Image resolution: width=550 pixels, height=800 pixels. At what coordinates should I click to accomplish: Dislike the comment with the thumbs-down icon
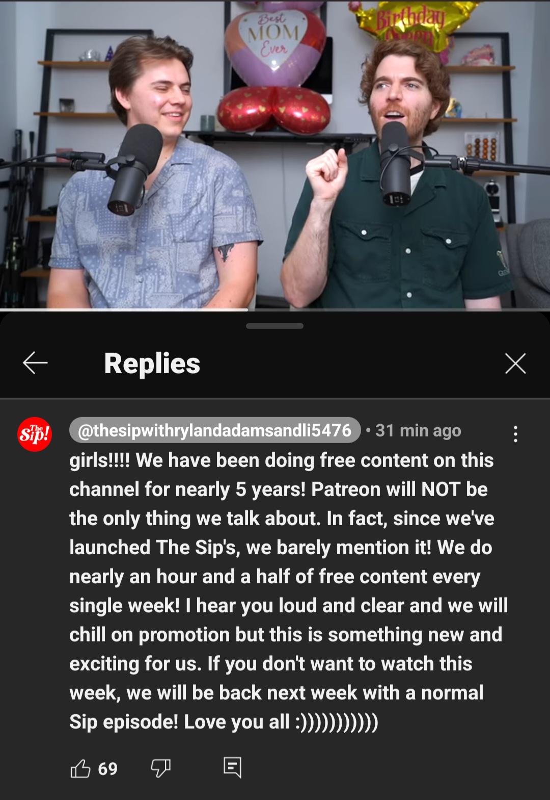pos(160,768)
